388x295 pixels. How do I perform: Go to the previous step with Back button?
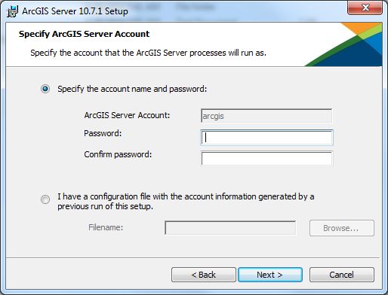point(204,275)
